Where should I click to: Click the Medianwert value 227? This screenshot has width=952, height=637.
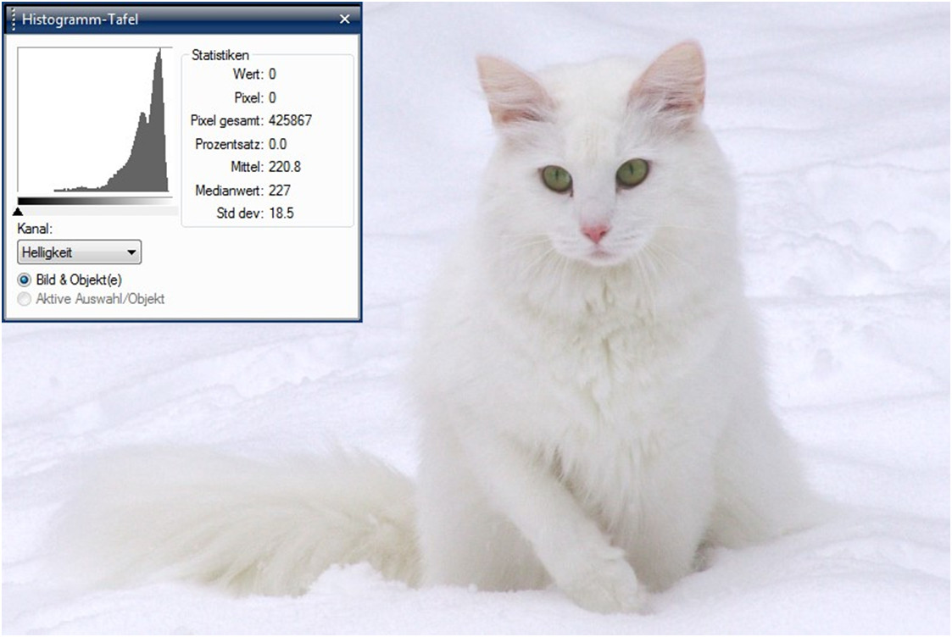click(279, 191)
